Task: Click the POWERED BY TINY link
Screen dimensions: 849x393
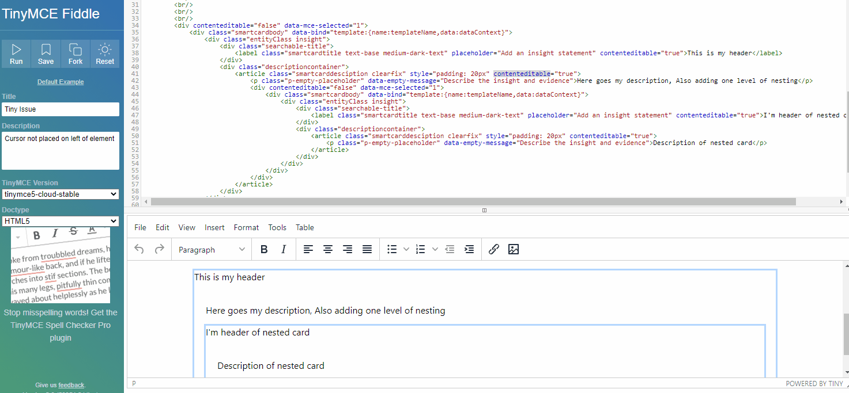Action: click(x=814, y=383)
